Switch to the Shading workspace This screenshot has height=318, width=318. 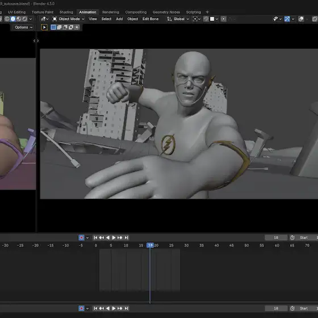tap(66, 12)
